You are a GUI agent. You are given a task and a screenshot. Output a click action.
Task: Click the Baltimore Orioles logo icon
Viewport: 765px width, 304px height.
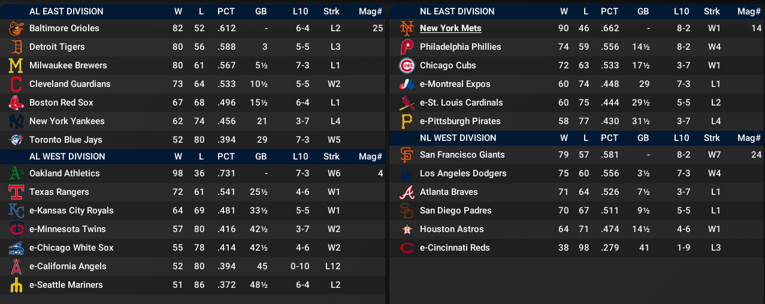(x=16, y=28)
